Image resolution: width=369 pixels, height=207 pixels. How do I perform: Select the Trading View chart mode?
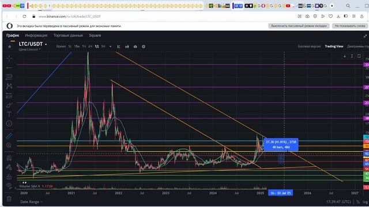point(334,47)
